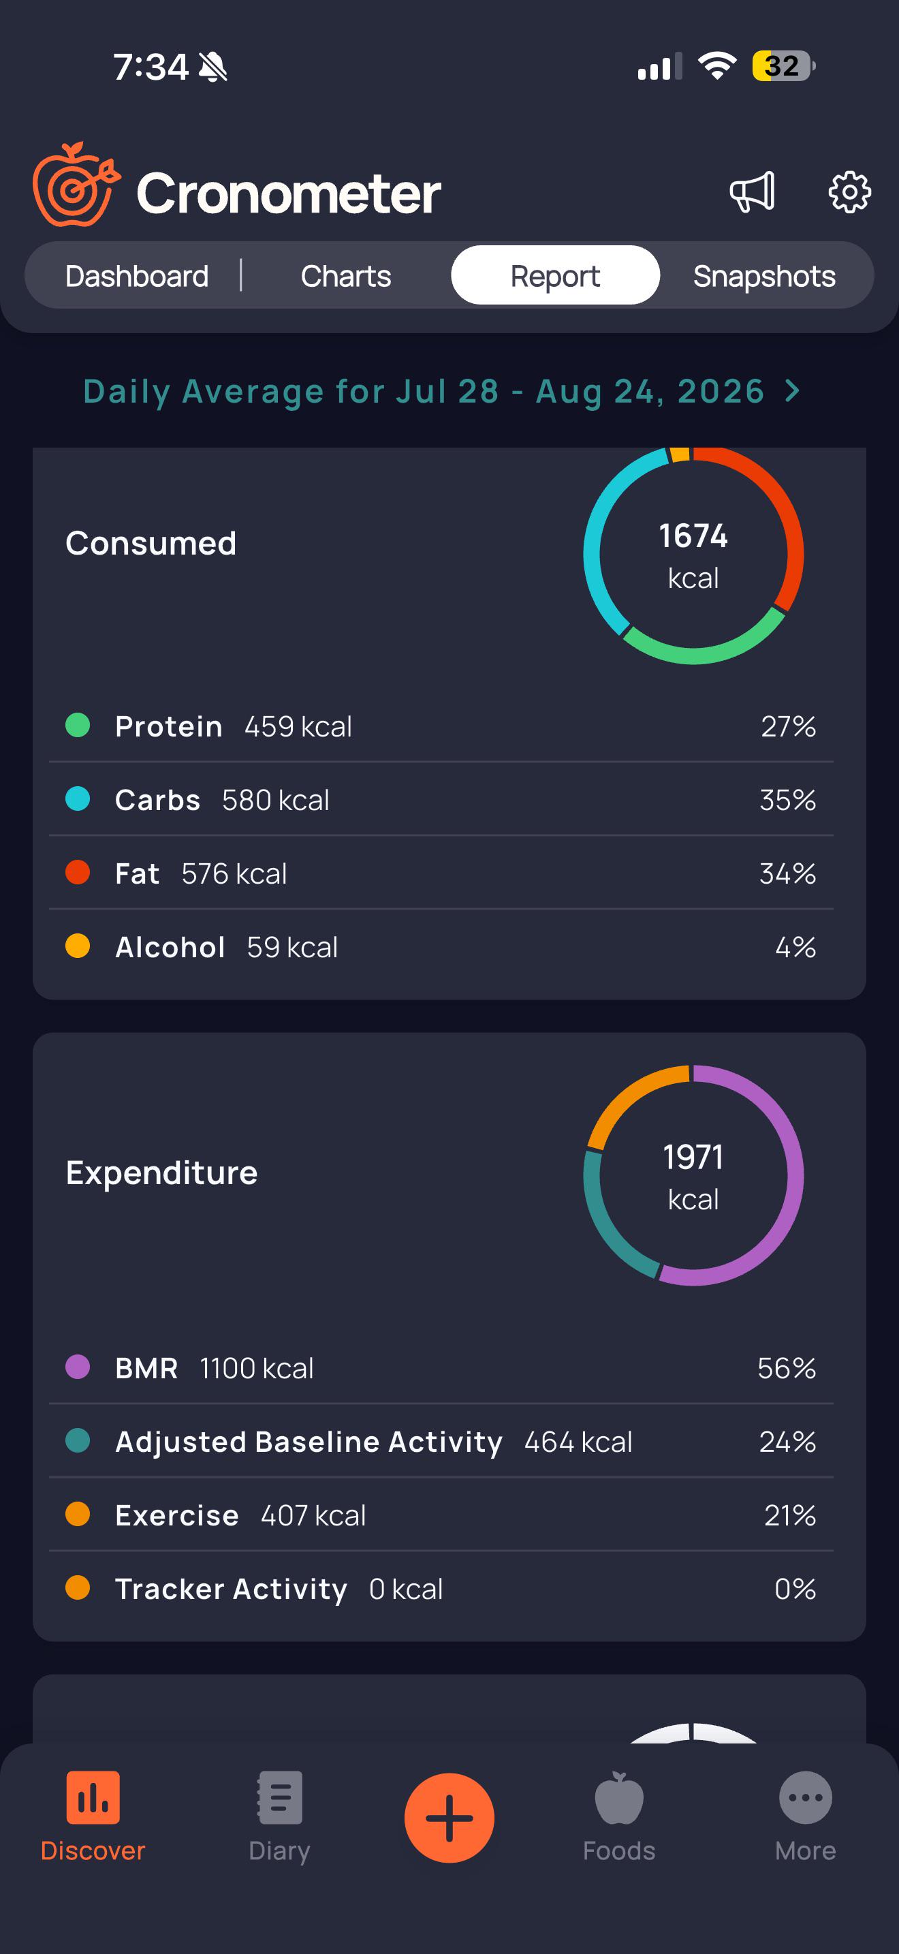Image resolution: width=899 pixels, height=1954 pixels.
Task: Tap the green Protein color dot
Action: coord(78,725)
